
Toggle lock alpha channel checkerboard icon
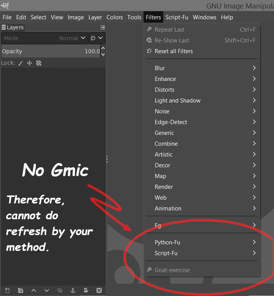tap(38, 63)
